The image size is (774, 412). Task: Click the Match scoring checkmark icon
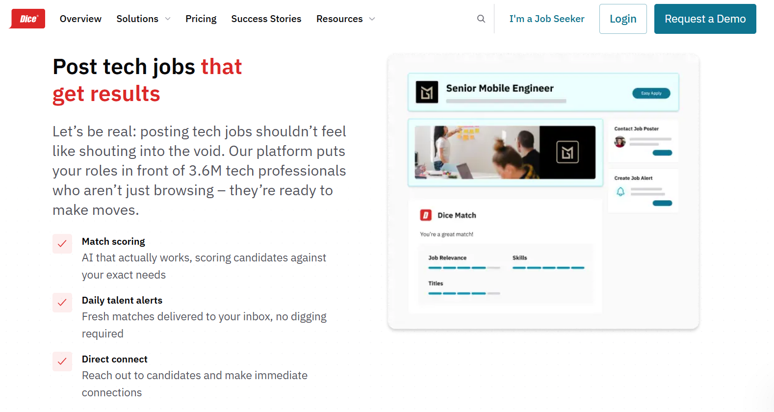click(x=62, y=244)
